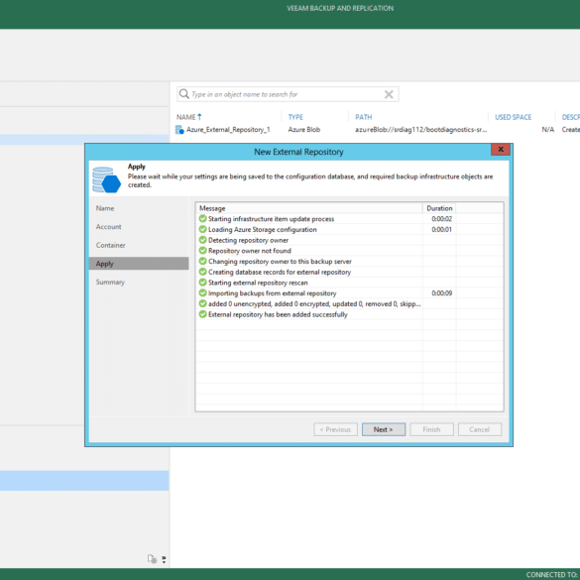Click 'added 0 unencrypted, added 0 encrypted' message
Viewport: 580px width, 580px height.
tap(314, 304)
